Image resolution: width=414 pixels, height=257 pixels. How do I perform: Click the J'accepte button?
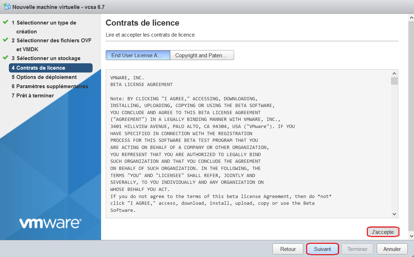pos(382,232)
